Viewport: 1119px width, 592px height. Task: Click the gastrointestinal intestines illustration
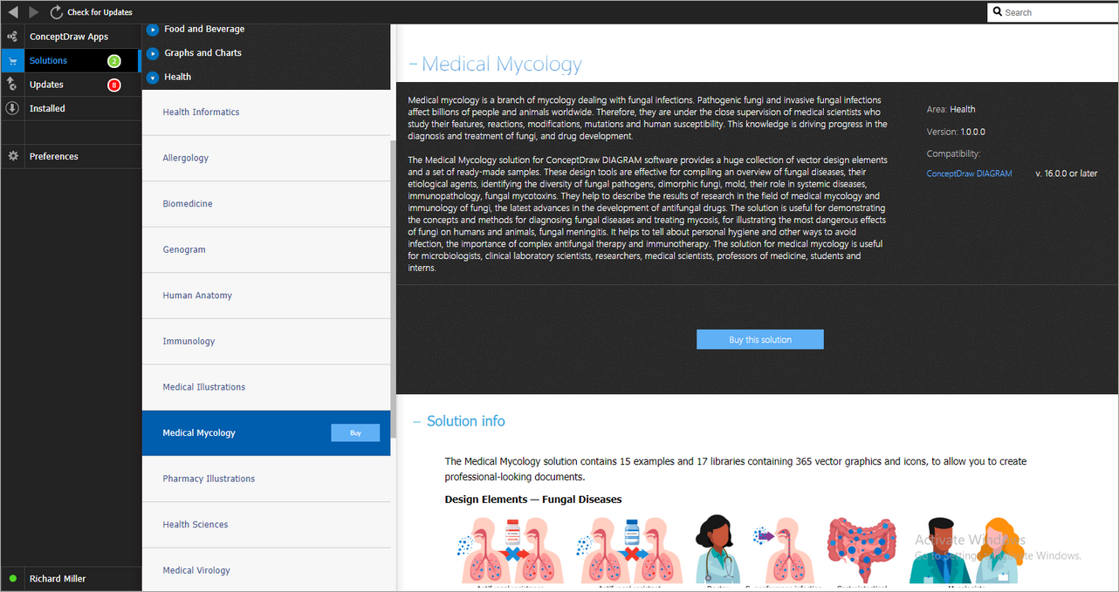tap(864, 549)
